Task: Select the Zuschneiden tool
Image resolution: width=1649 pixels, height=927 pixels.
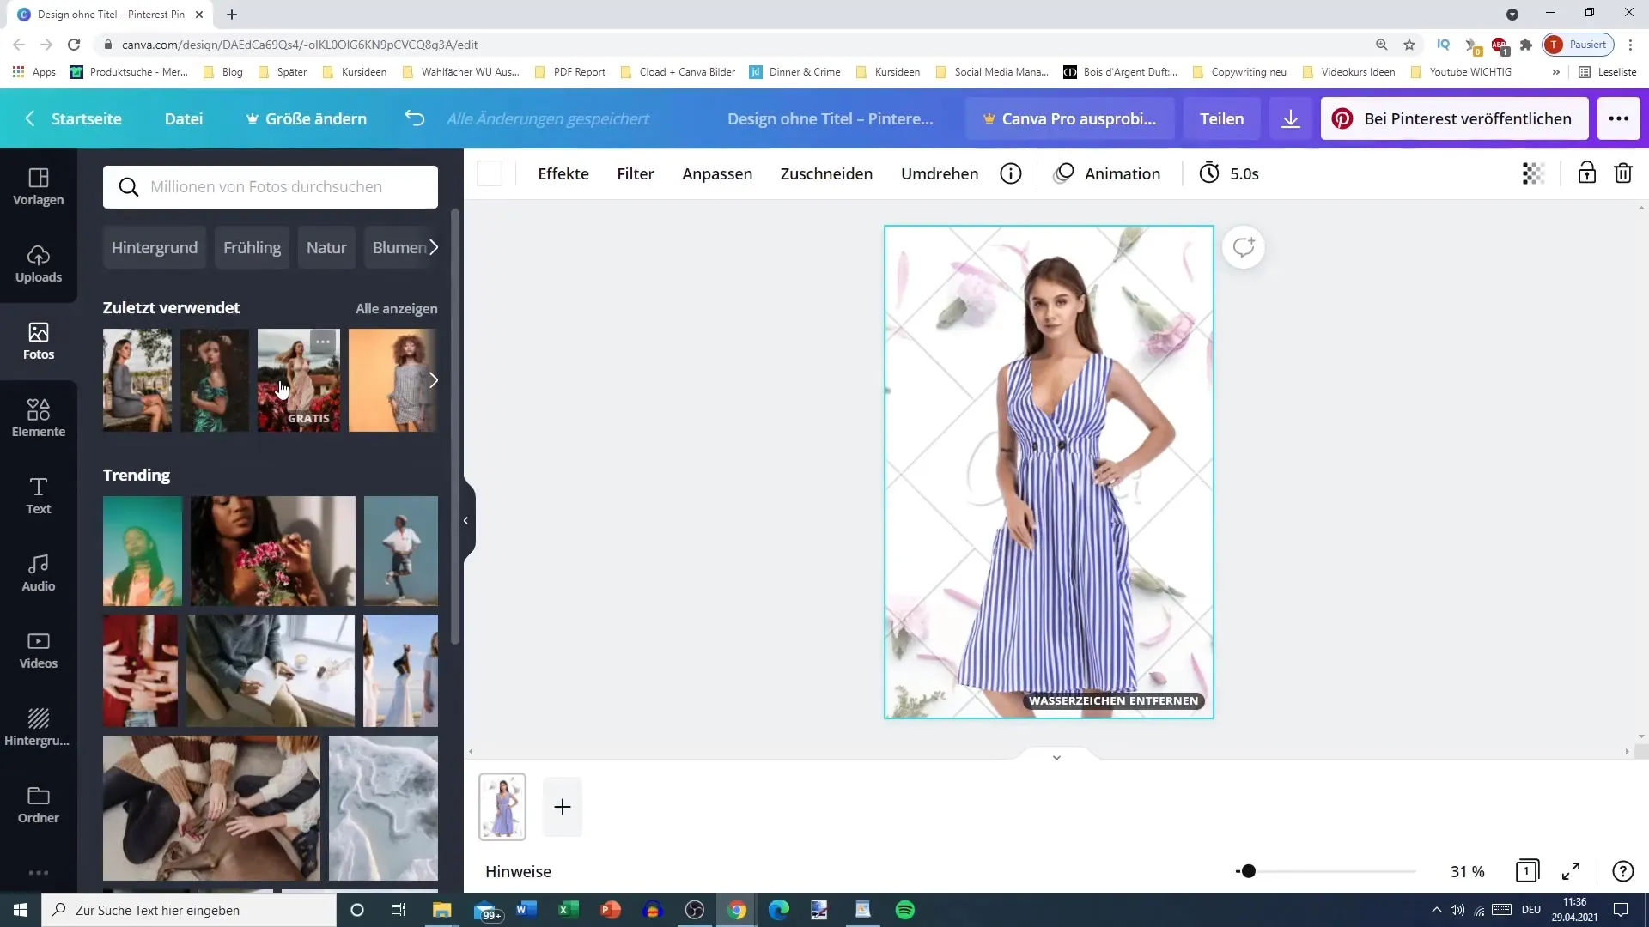Action: [826, 174]
